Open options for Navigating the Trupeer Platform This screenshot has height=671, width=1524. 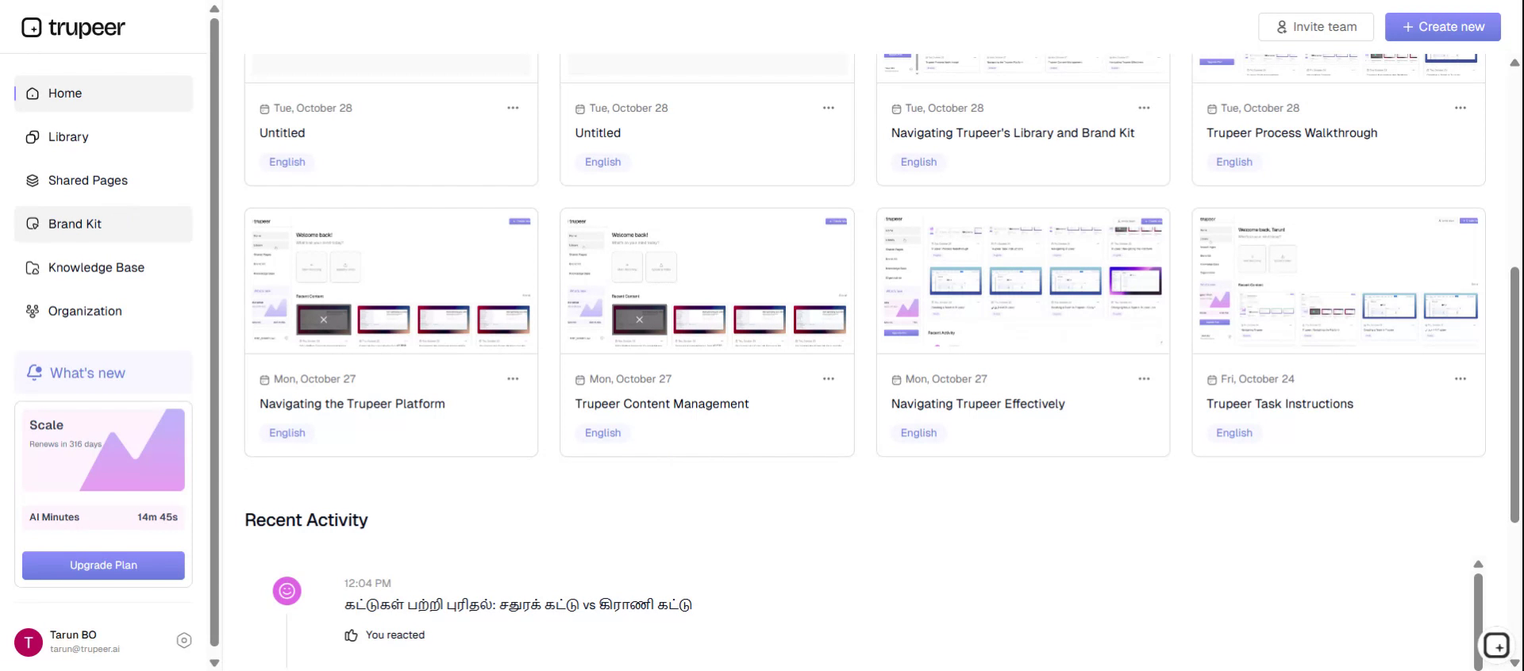click(x=513, y=379)
